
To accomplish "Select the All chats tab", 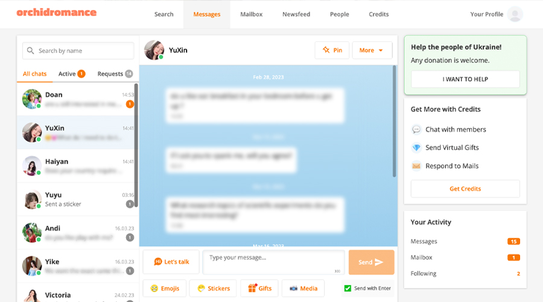I will [34, 74].
